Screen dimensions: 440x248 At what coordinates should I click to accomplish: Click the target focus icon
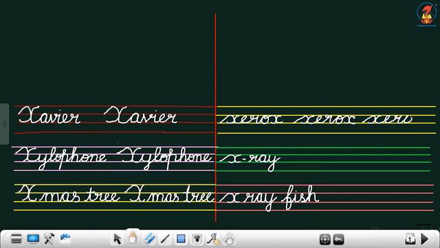[325, 239]
